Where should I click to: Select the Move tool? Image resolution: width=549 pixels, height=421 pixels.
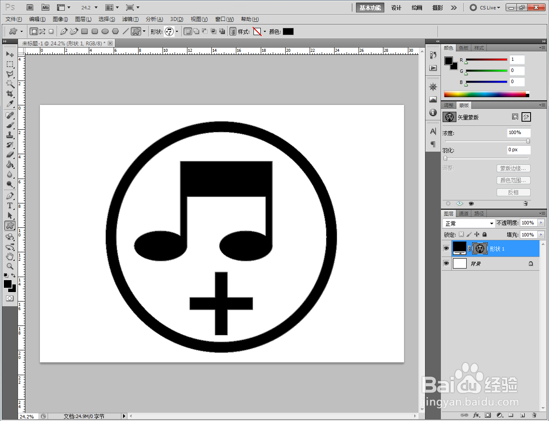point(10,54)
